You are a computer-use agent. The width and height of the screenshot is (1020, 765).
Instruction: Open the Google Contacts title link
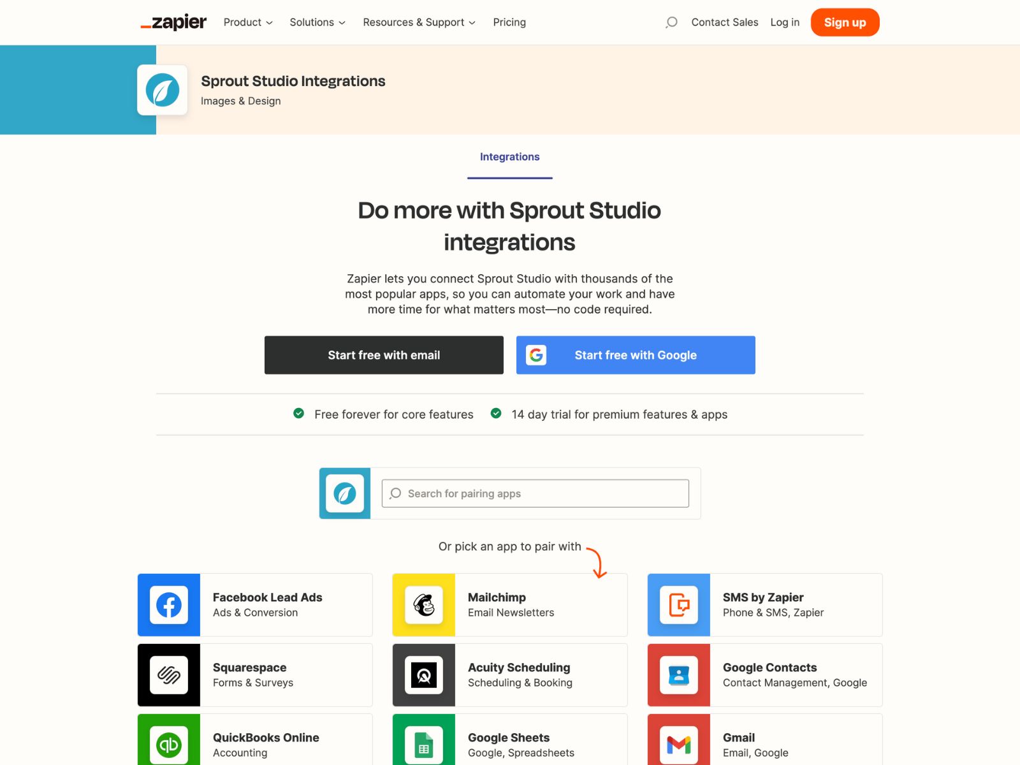click(769, 667)
